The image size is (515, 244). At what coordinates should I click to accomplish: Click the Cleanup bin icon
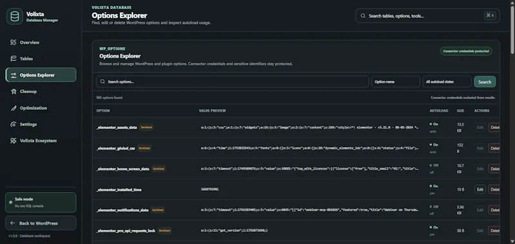[13, 91]
